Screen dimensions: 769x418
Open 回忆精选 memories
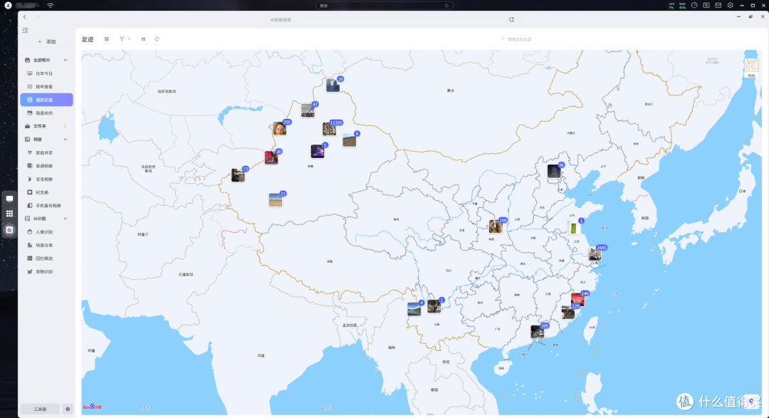click(x=46, y=258)
